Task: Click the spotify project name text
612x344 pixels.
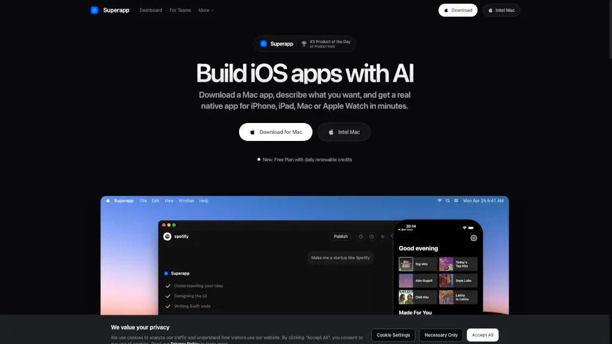Action: [x=181, y=236]
